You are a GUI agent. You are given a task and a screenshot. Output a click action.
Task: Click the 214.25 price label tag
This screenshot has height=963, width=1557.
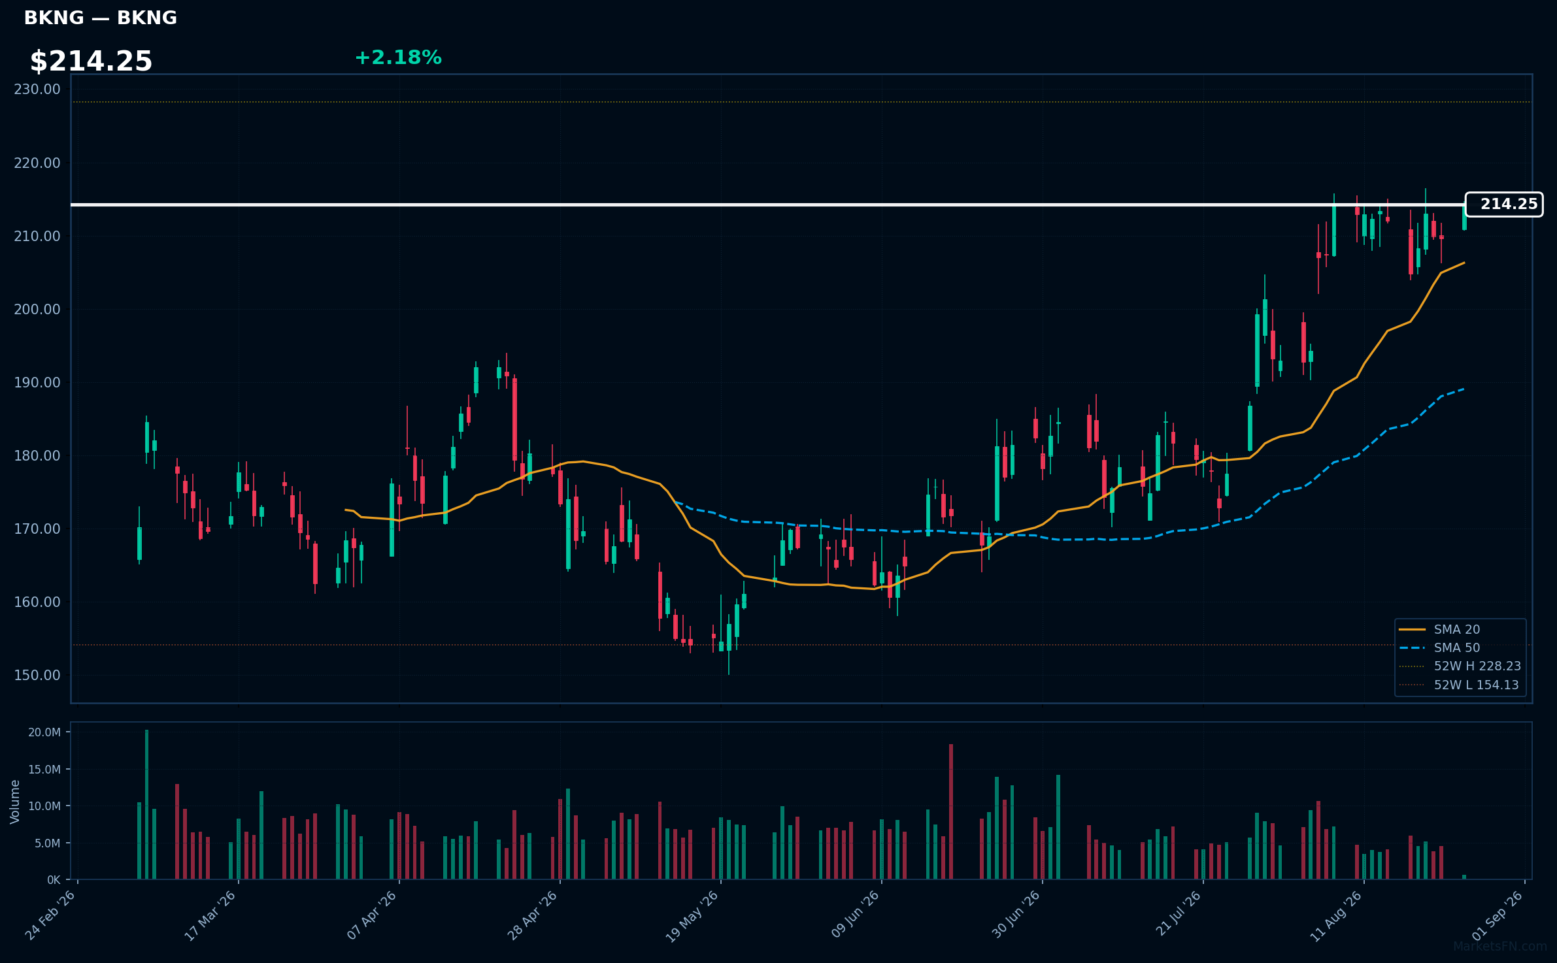tap(1504, 204)
